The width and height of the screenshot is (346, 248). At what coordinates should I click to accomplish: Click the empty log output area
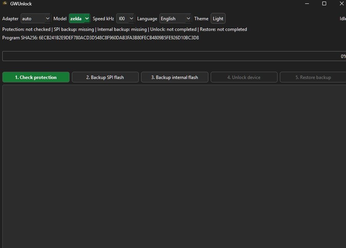point(174,166)
